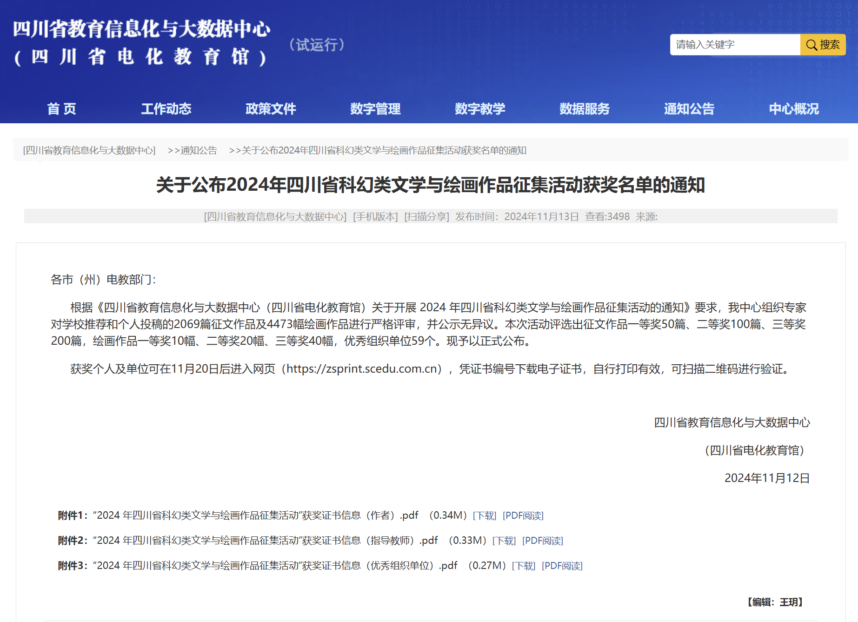Image resolution: width=858 pixels, height=622 pixels.
Task: Open the 首页 navigation menu item
Action: point(61,109)
